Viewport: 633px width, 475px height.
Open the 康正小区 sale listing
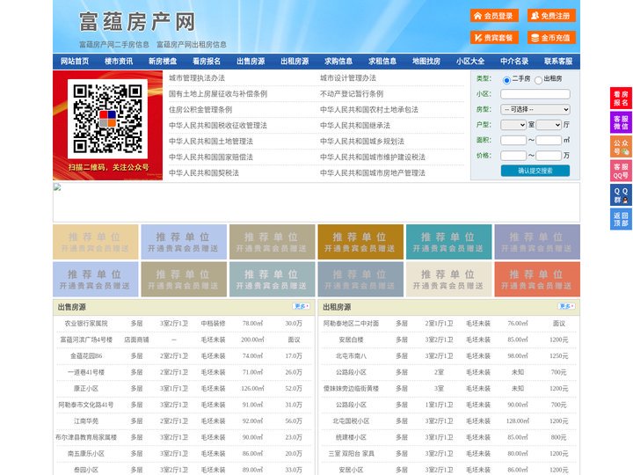click(86, 389)
